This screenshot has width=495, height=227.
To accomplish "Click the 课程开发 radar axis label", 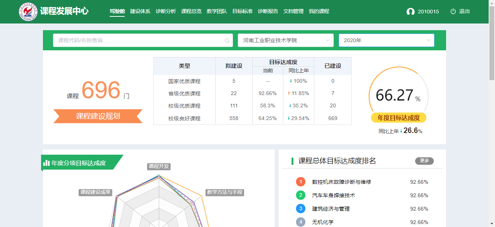I will point(159,166).
